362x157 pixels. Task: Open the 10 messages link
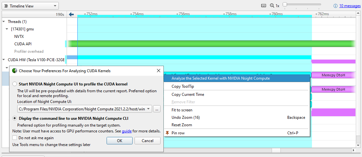tap(350, 6)
